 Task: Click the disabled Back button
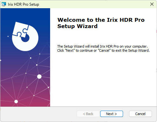[x=88, y=114]
